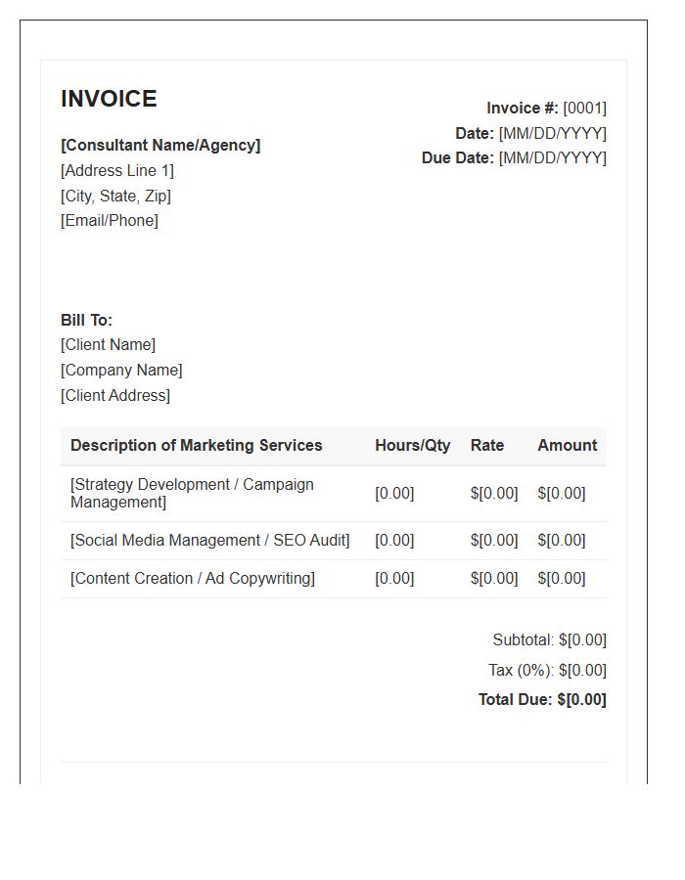Click the Hours/Qty cell in the Social Media row
Viewport: 685px width, 880px height.
point(394,541)
